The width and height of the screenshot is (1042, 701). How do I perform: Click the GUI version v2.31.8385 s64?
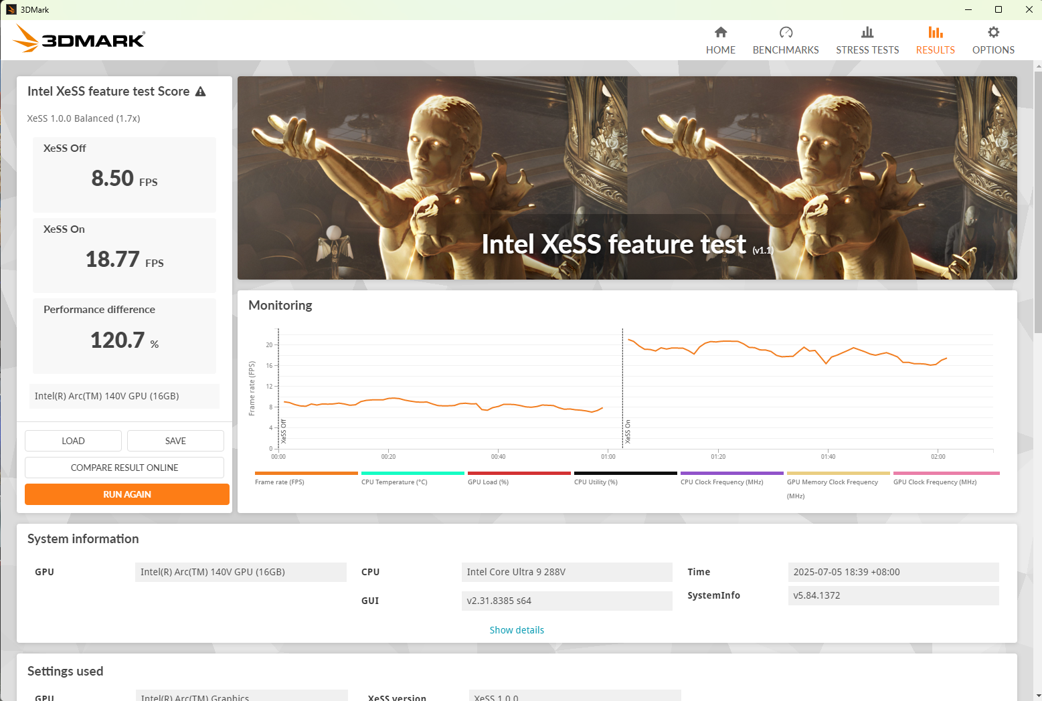[567, 601]
